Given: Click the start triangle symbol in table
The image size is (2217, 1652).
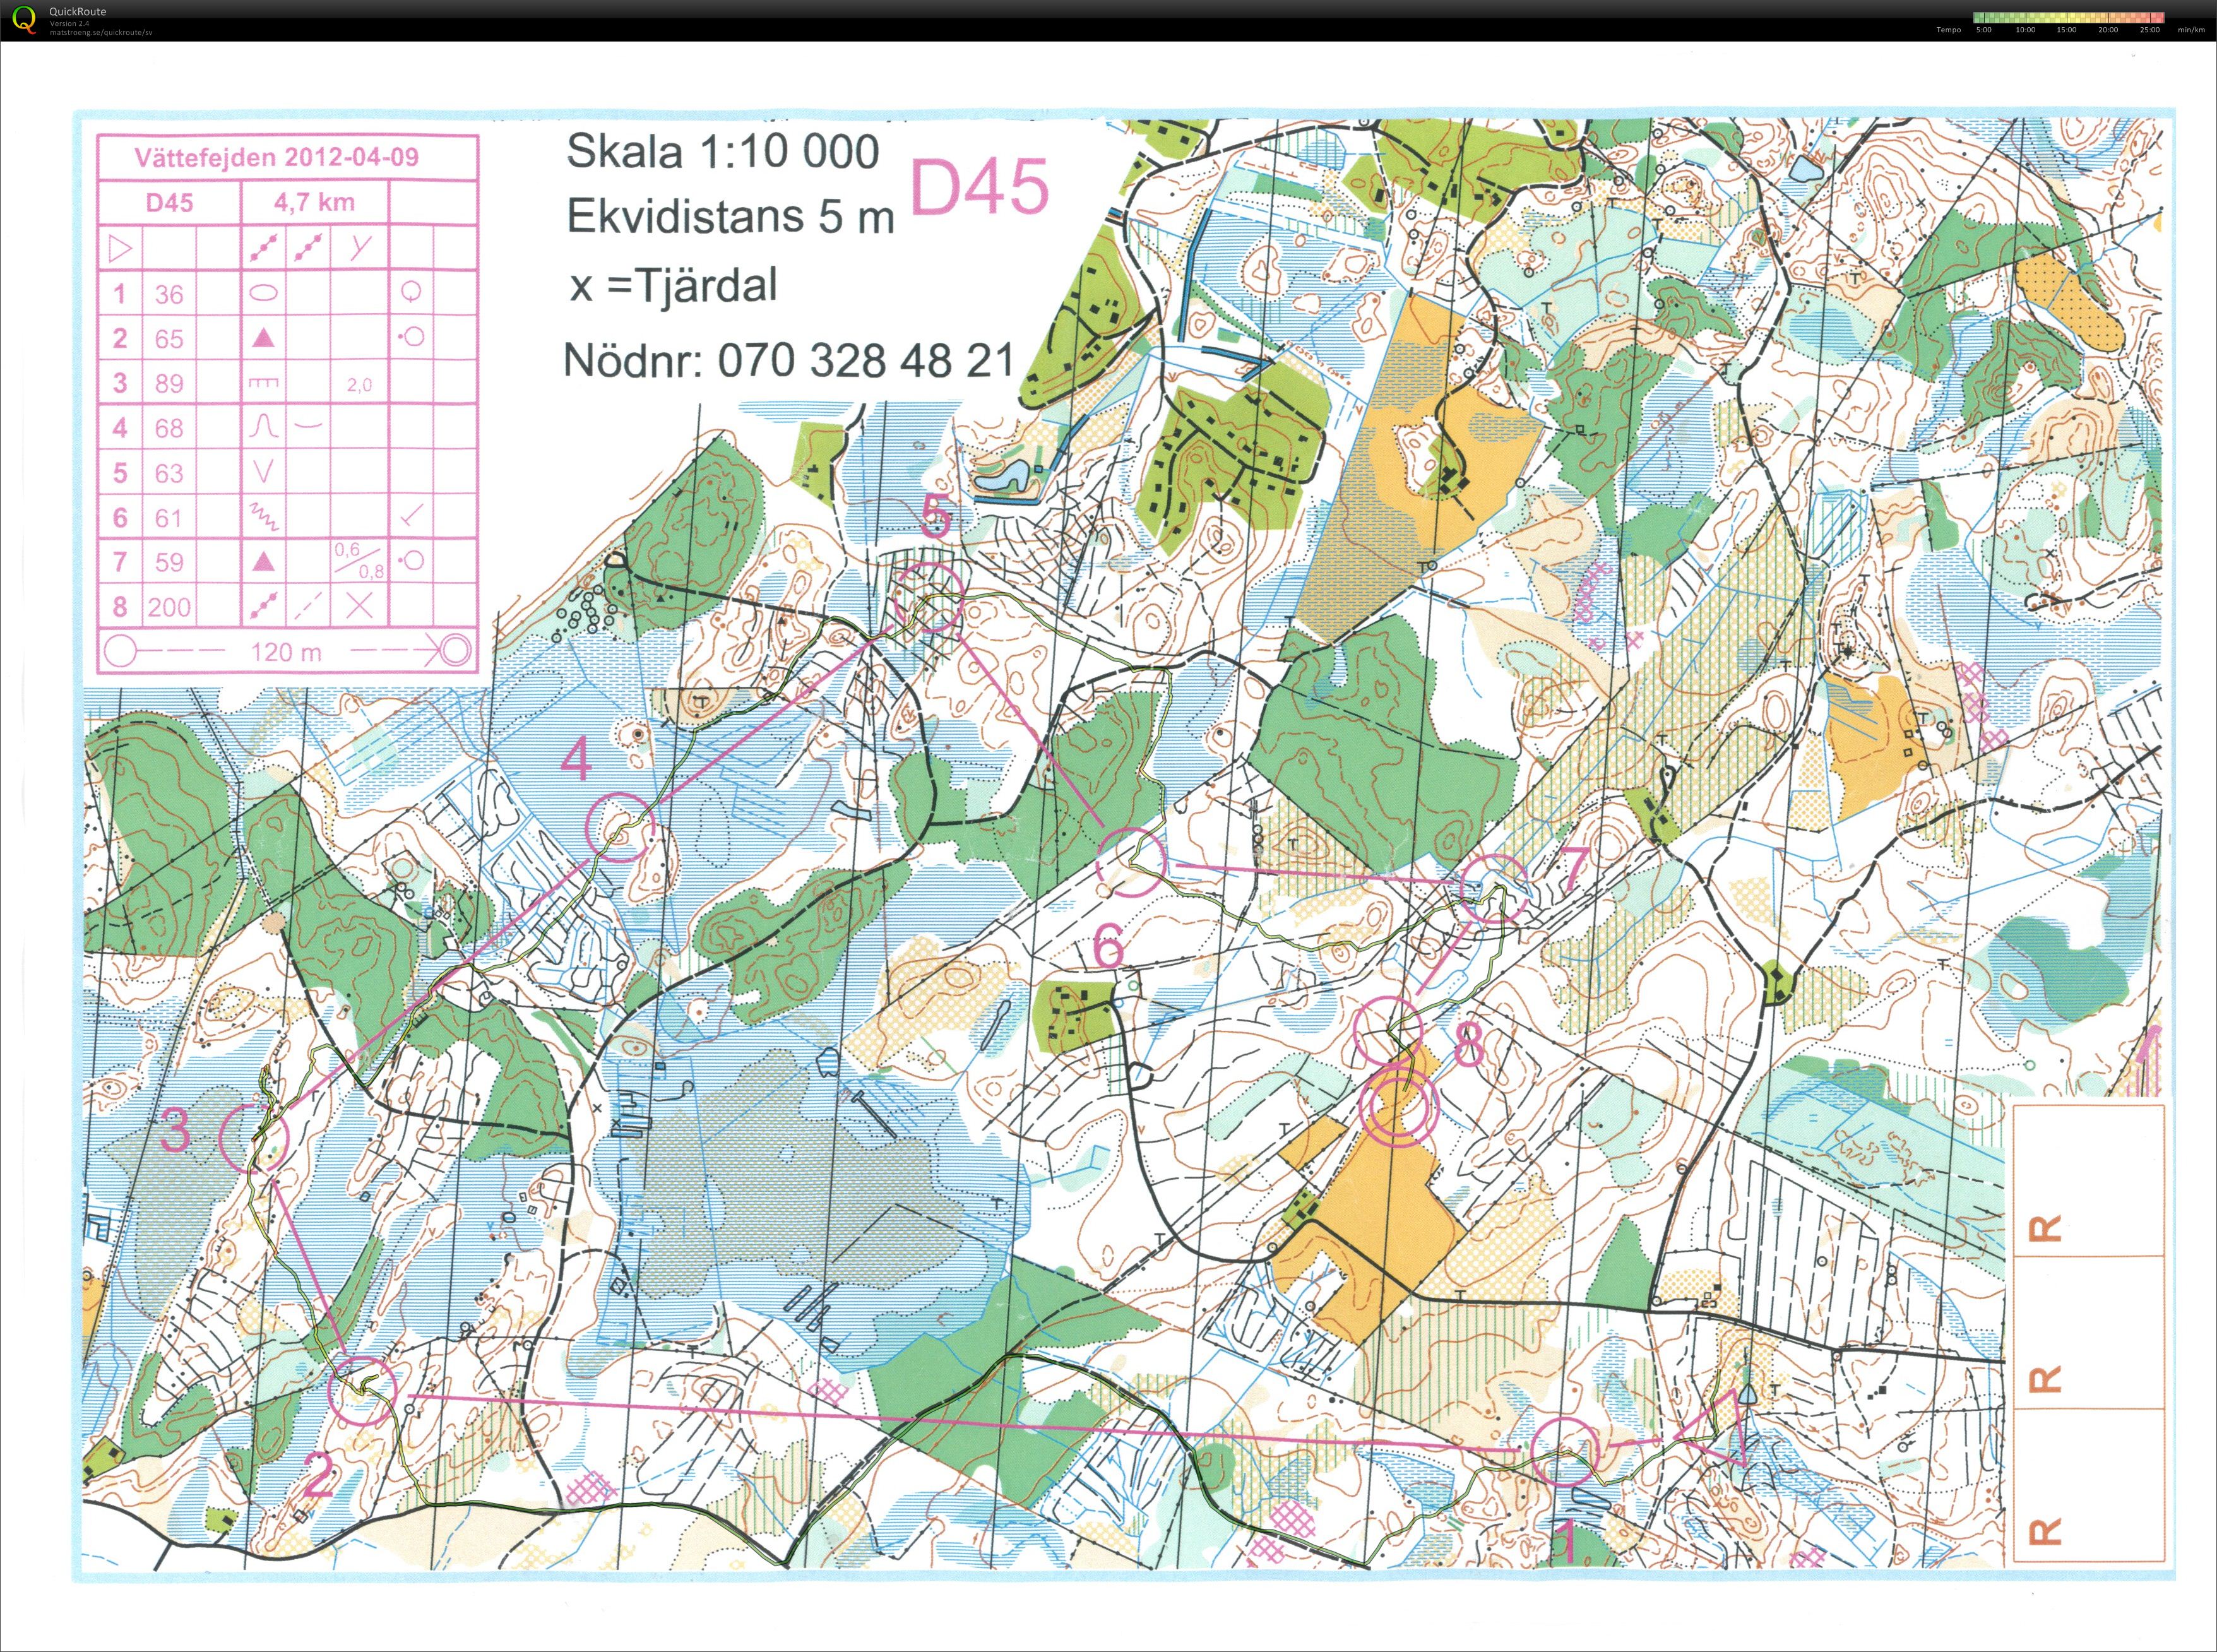Looking at the screenshot, I should pyautogui.click(x=120, y=248).
